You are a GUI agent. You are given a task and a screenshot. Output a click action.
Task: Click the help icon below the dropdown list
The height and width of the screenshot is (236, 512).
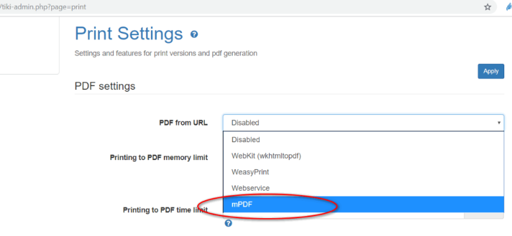point(228,223)
